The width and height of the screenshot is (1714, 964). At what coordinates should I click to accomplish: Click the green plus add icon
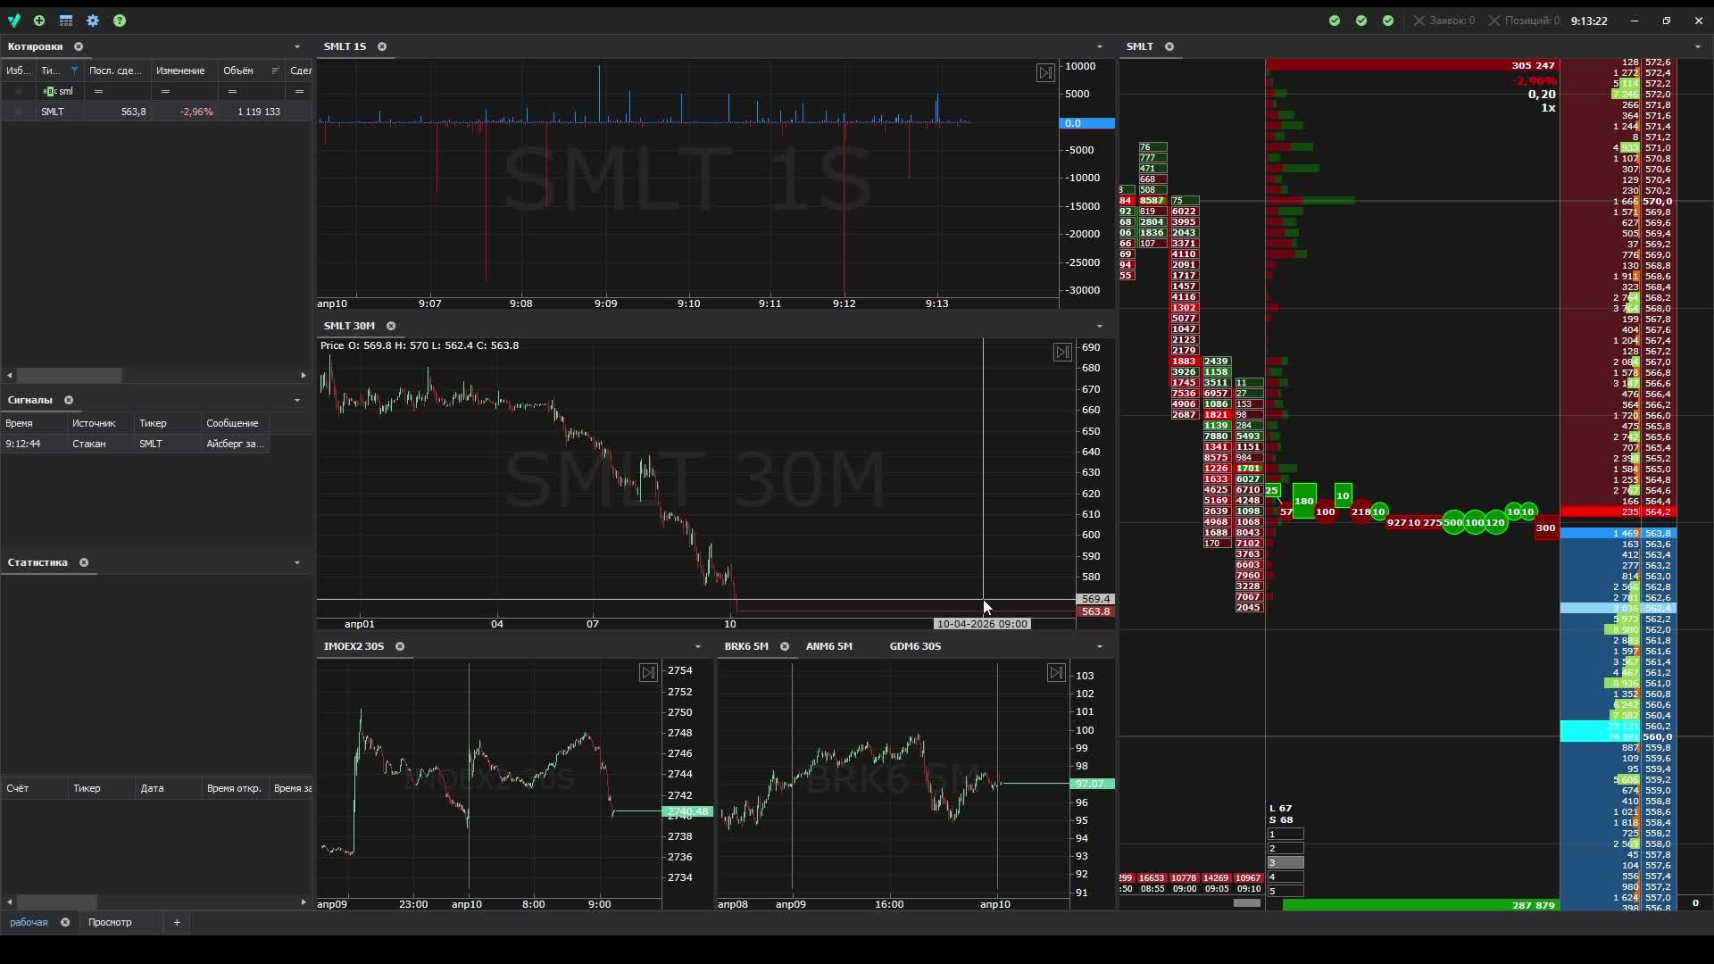[39, 20]
